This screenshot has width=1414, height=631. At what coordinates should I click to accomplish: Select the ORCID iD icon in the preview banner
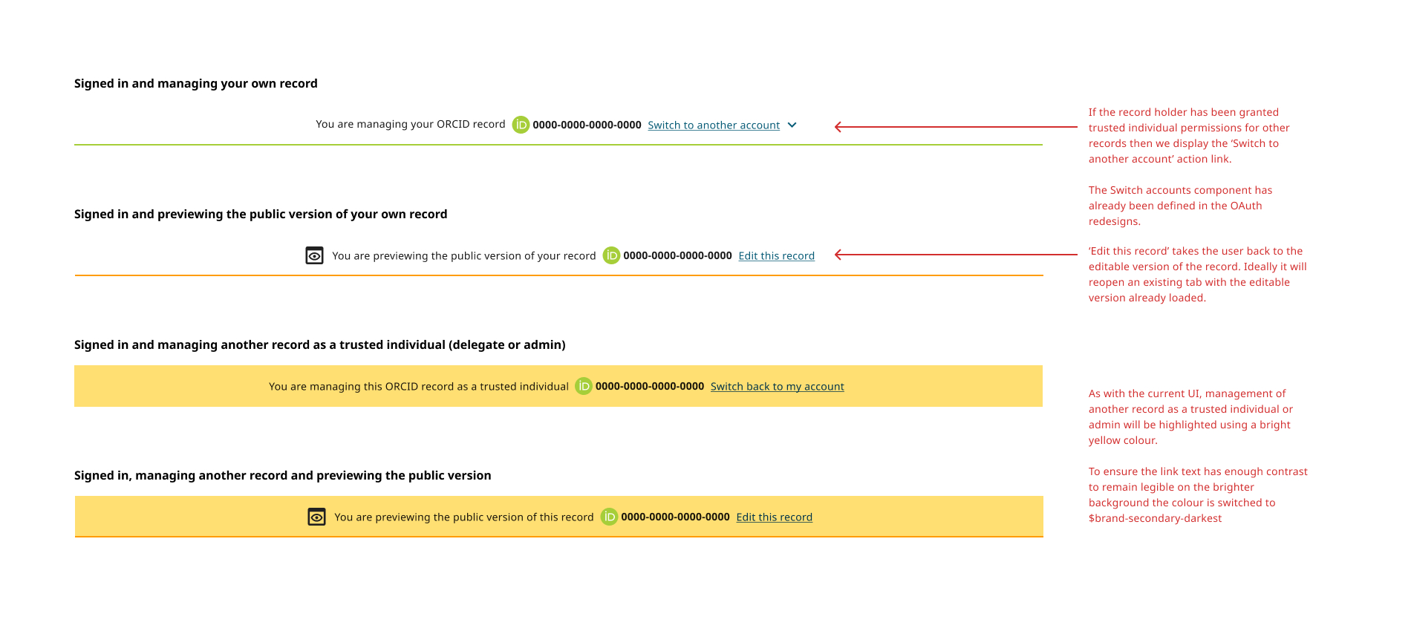click(x=611, y=255)
